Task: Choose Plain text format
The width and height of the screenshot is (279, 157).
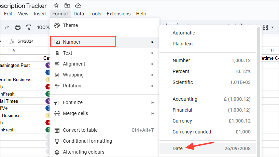Action: (208, 44)
